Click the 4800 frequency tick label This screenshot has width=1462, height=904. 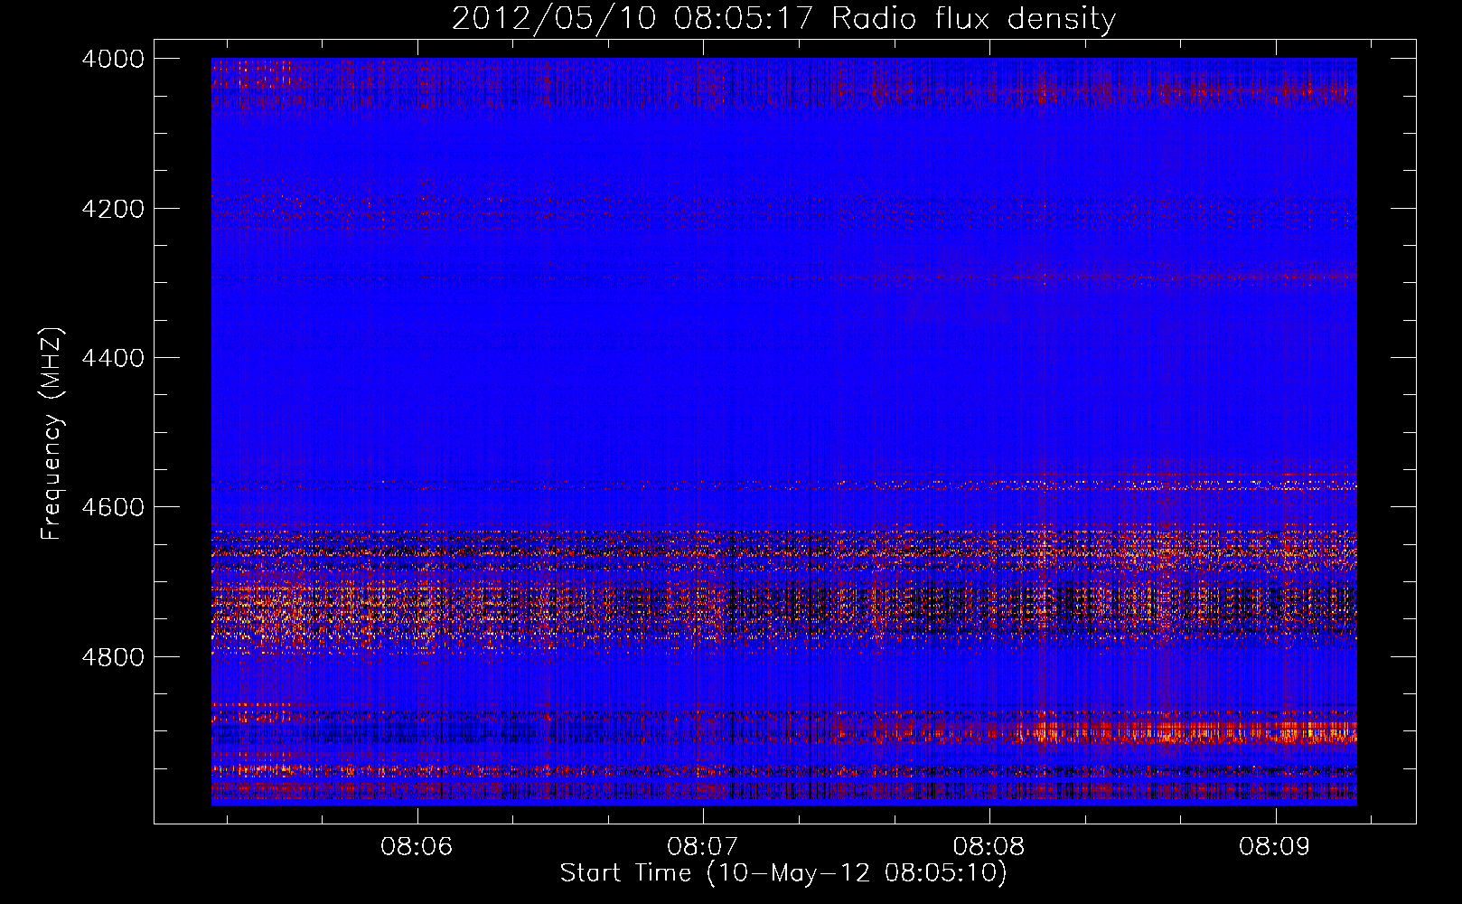113,656
